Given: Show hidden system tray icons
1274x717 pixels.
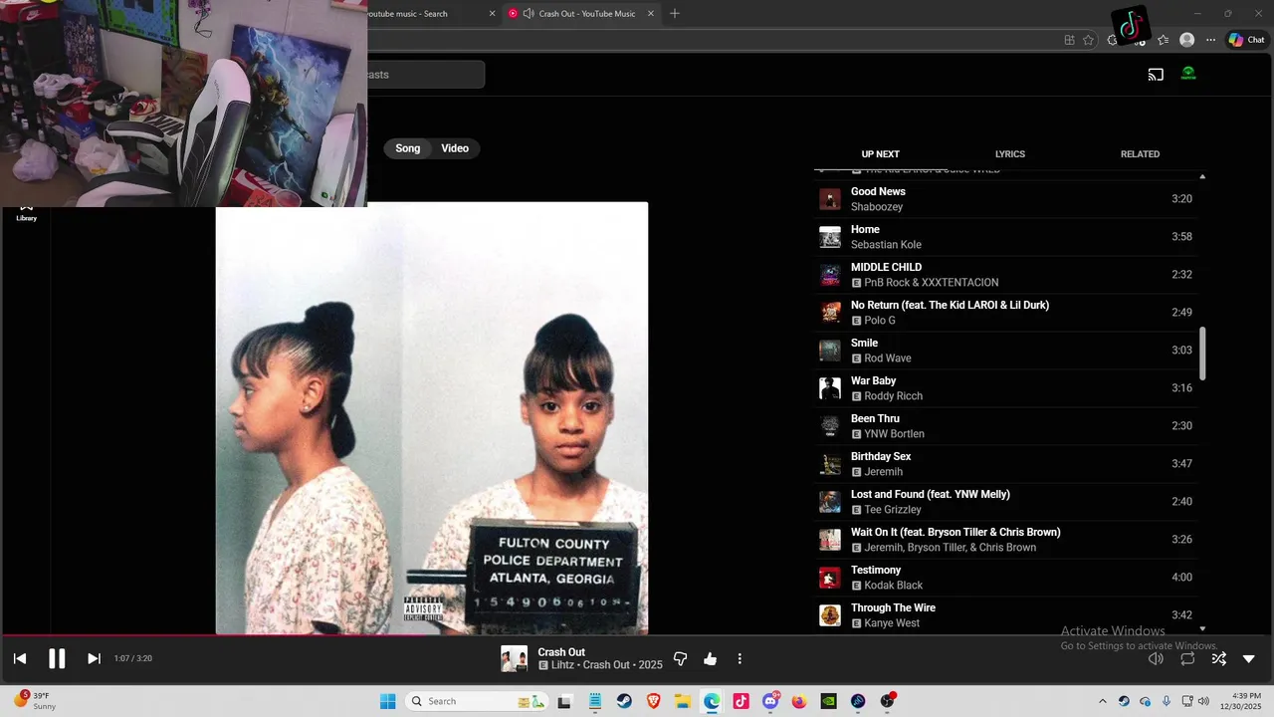Looking at the screenshot, I should [1102, 701].
